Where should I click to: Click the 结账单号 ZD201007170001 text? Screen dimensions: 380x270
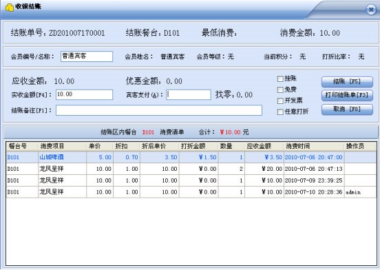tap(58, 33)
